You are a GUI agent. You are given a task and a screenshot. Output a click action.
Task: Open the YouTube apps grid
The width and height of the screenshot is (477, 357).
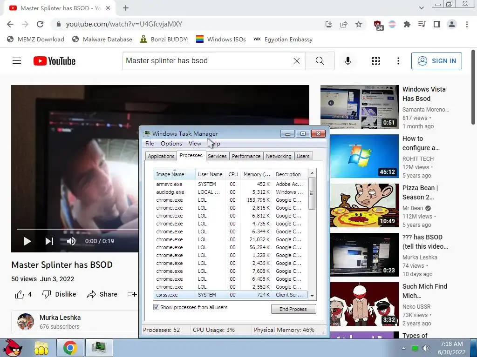click(x=376, y=61)
